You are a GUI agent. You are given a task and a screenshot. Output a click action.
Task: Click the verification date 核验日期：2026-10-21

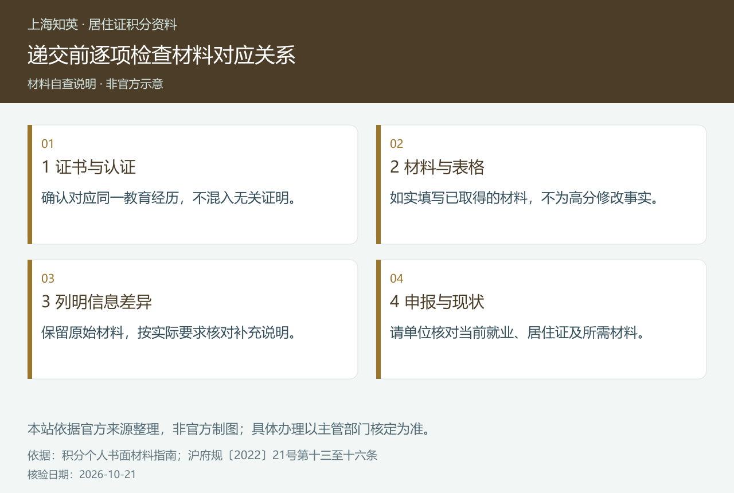[82, 475]
